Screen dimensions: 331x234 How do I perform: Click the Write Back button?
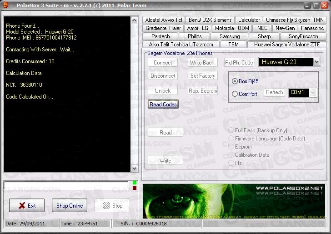(203, 63)
